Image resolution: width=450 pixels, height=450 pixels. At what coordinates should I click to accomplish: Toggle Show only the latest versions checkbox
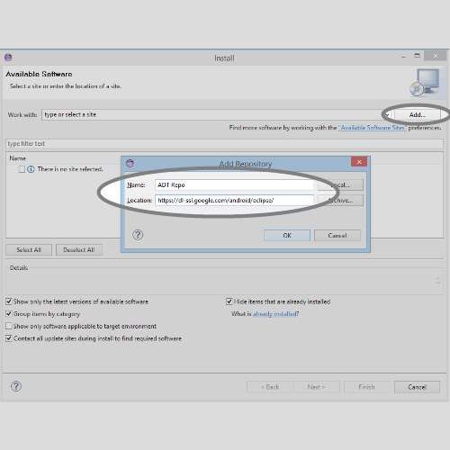9,301
